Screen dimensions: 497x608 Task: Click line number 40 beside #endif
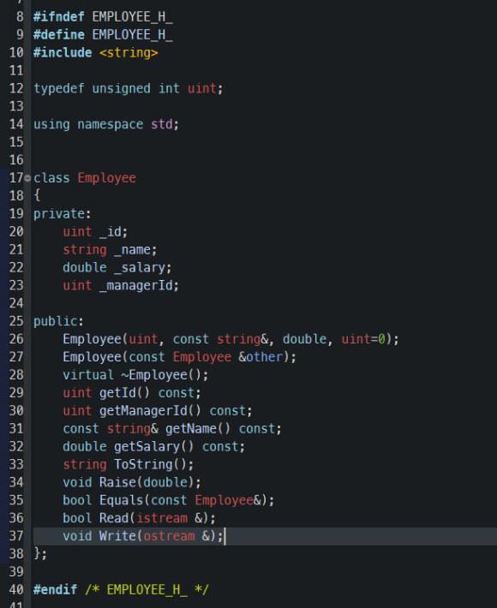pos(16,590)
